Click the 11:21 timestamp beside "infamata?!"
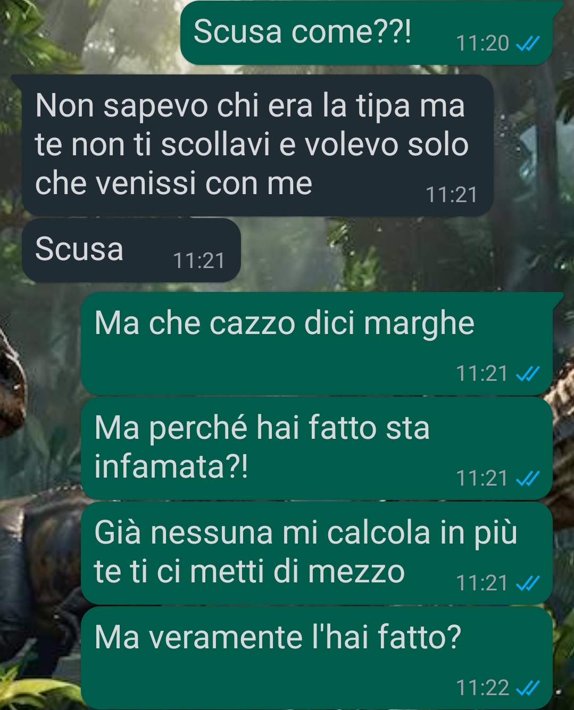 point(483,479)
